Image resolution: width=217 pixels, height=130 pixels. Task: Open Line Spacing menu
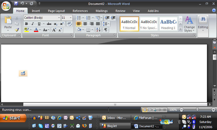106,24
